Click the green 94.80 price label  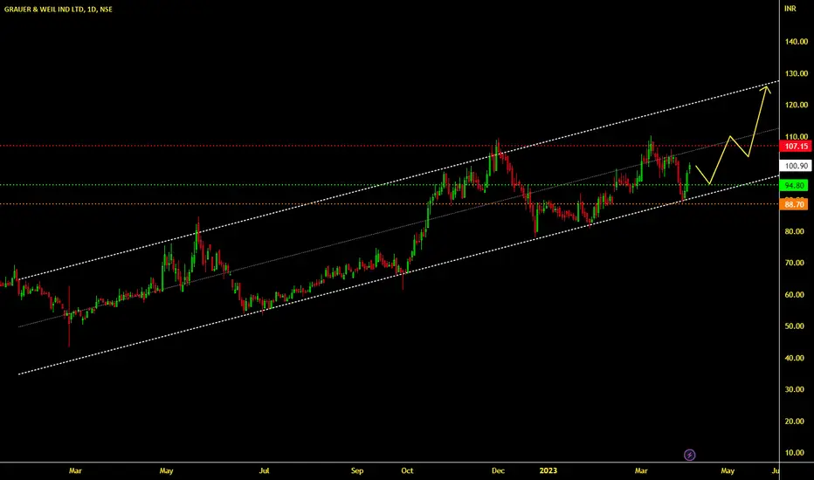coord(794,185)
